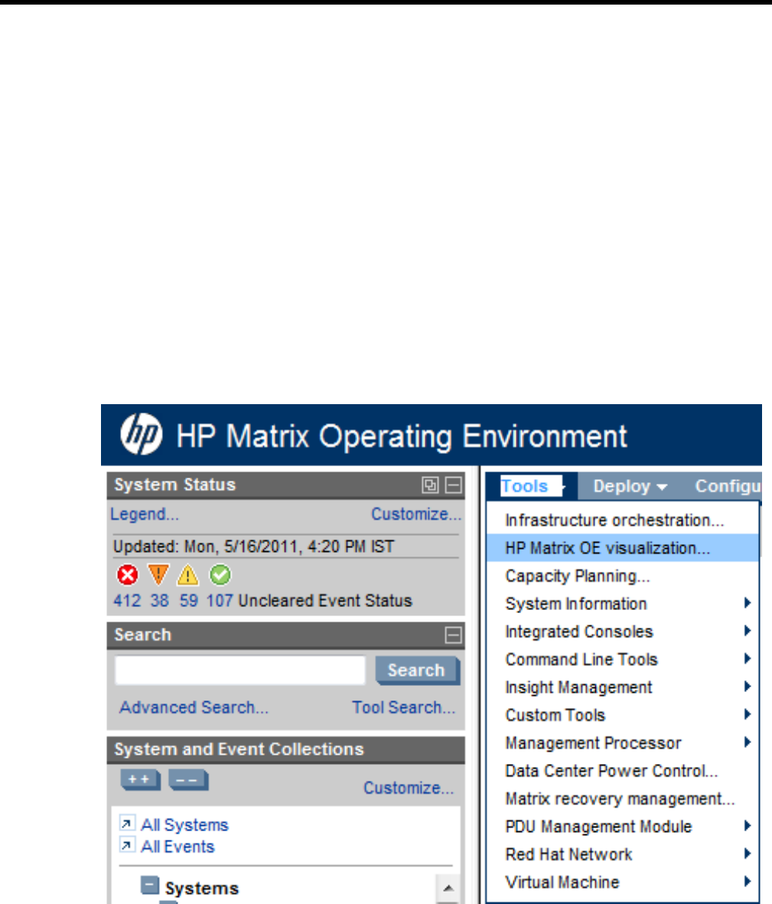Open the 412 critical events count
This screenshot has height=904, width=772.
(127, 601)
